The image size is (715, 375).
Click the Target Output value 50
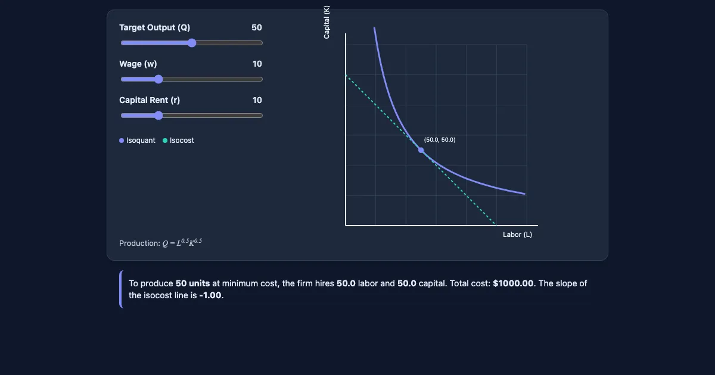pyautogui.click(x=257, y=27)
